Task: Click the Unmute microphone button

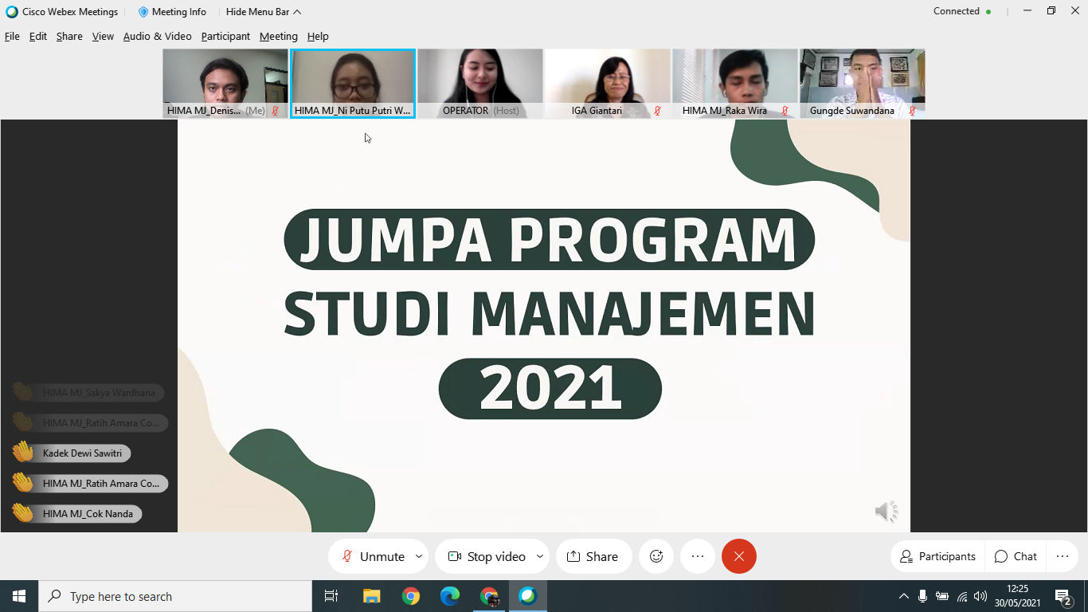Action: (x=374, y=556)
